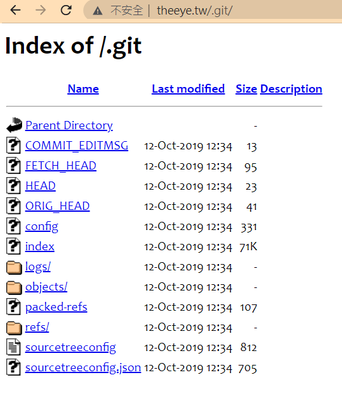Sort listing by Last modified header
This screenshot has height=409, width=342.
click(188, 89)
